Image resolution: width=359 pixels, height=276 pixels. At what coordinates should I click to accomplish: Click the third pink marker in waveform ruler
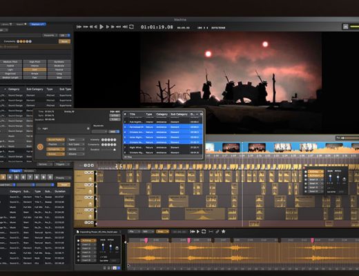point(312,241)
